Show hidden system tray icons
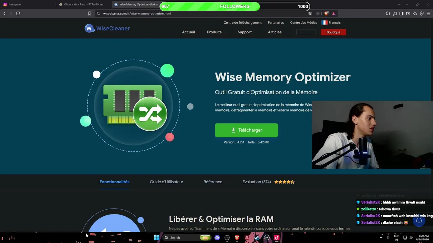This screenshot has height=243, width=433. click(x=381, y=238)
